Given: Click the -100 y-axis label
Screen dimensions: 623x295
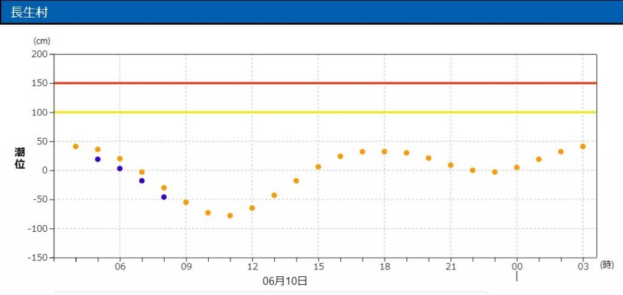Looking at the screenshot, I should tap(38, 229).
